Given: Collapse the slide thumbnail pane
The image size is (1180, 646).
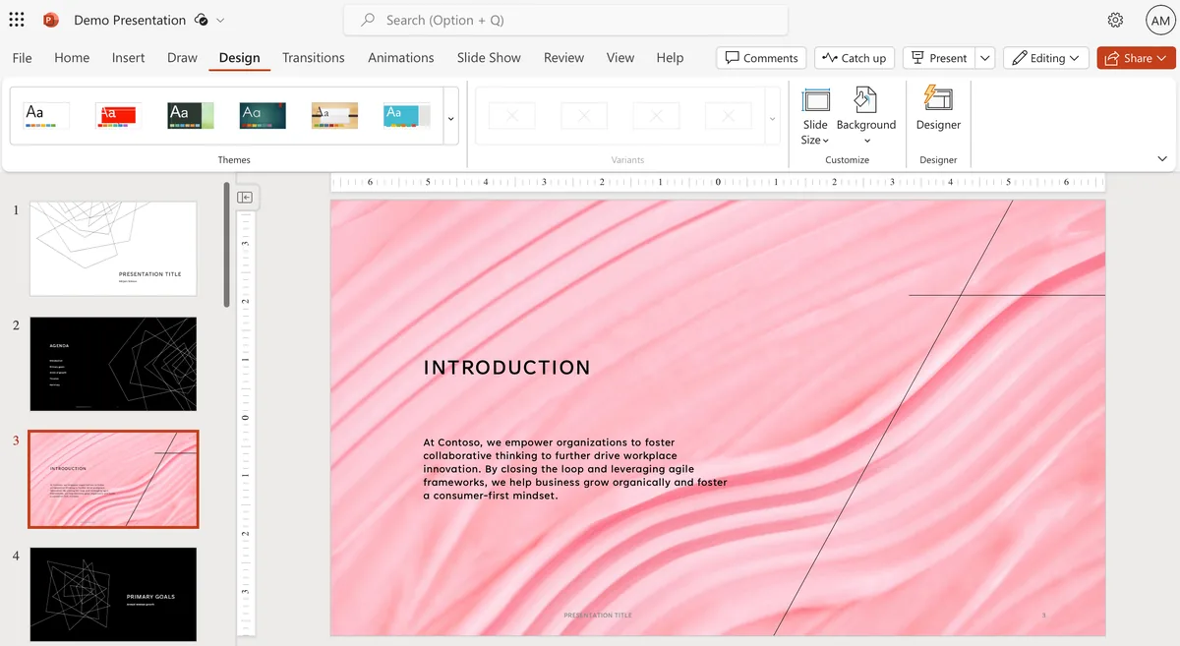Looking at the screenshot, I should [x=246, y=197].
